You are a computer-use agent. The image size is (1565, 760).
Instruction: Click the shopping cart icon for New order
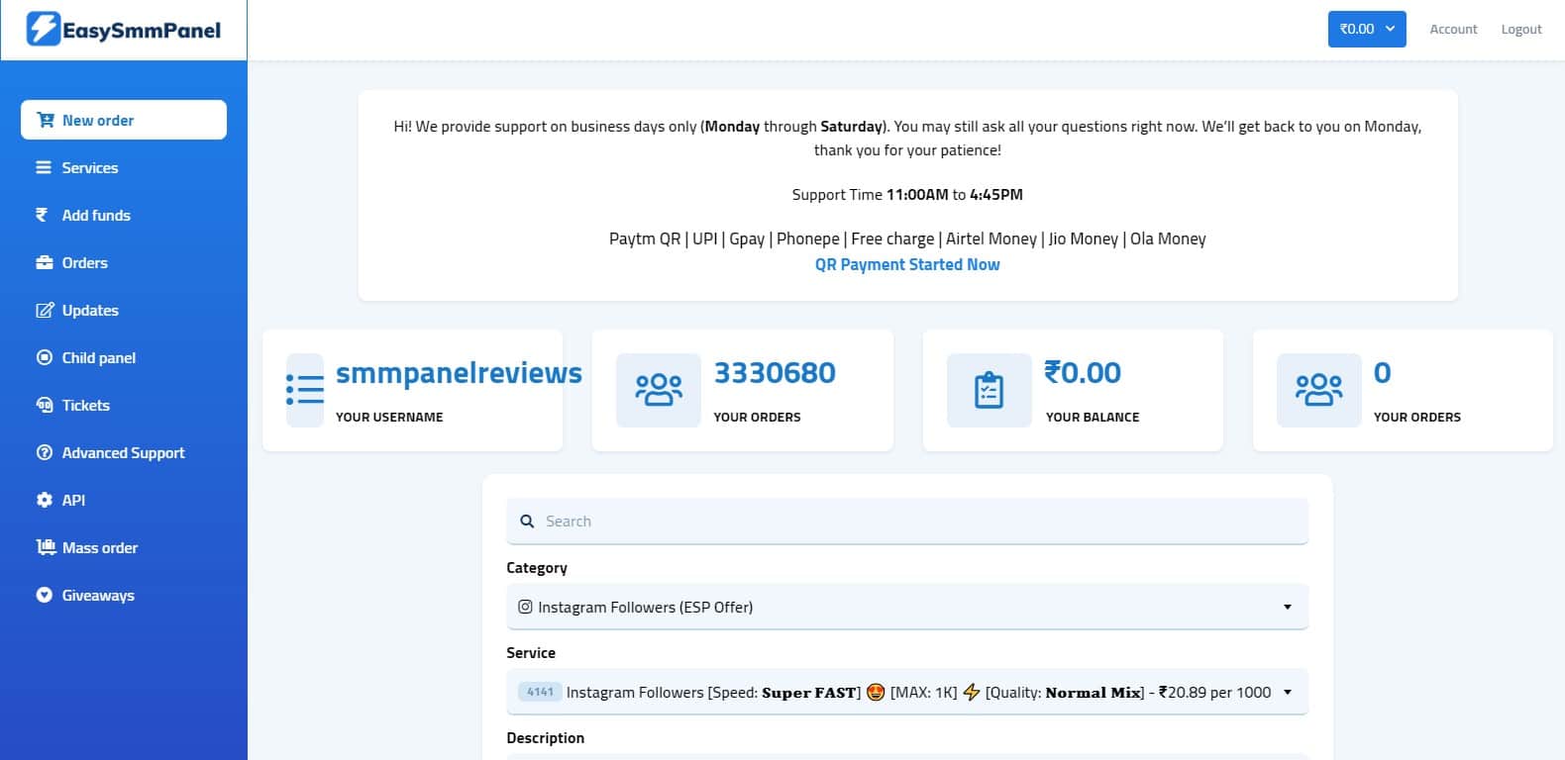tap(45, 120)
